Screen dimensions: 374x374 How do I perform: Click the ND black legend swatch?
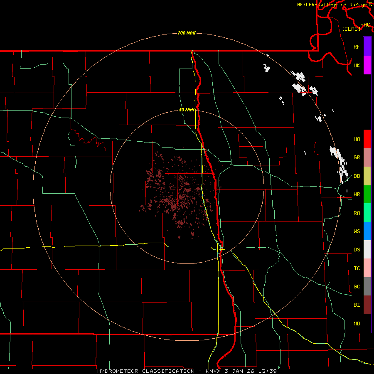click(x=367, y=323)
